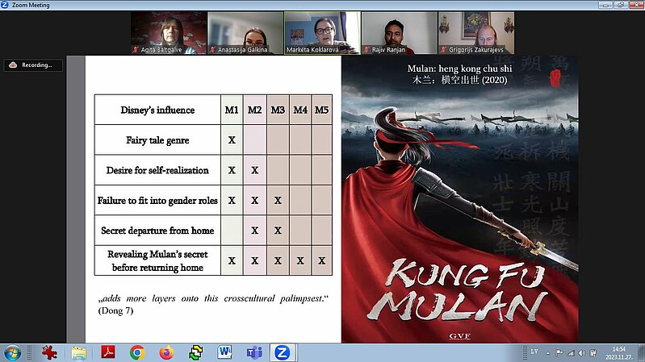Click muted mic icon beside Rajiv Ranjan
645x362 pixels.
pos(366,50)
